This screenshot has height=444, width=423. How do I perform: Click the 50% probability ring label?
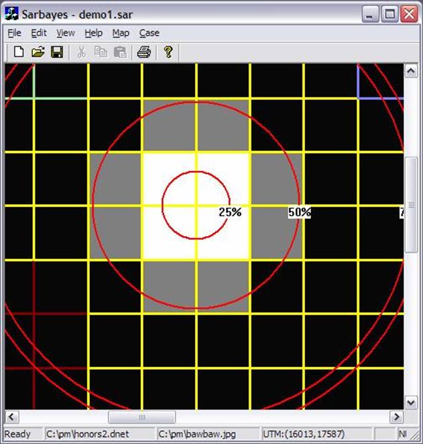click(300, 212)
